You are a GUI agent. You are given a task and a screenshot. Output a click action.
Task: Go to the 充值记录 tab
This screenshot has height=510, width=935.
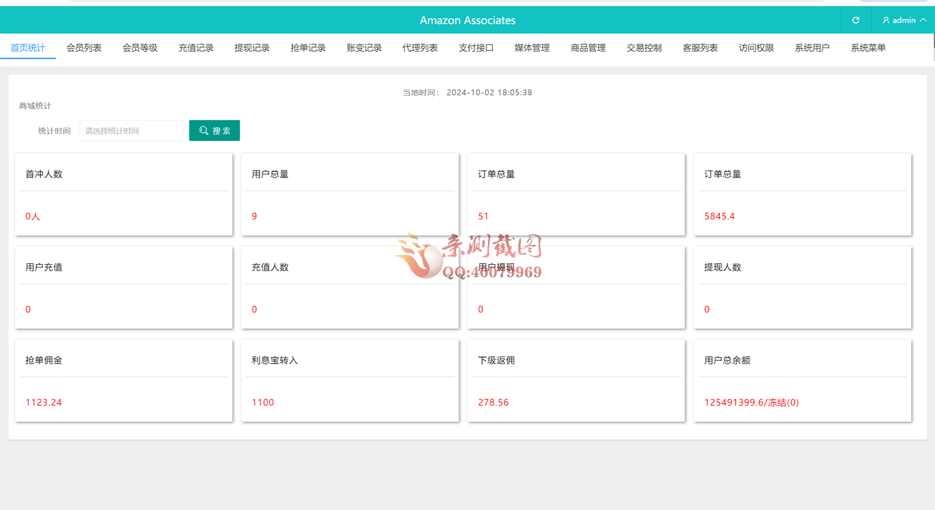(x=196, y=47)
